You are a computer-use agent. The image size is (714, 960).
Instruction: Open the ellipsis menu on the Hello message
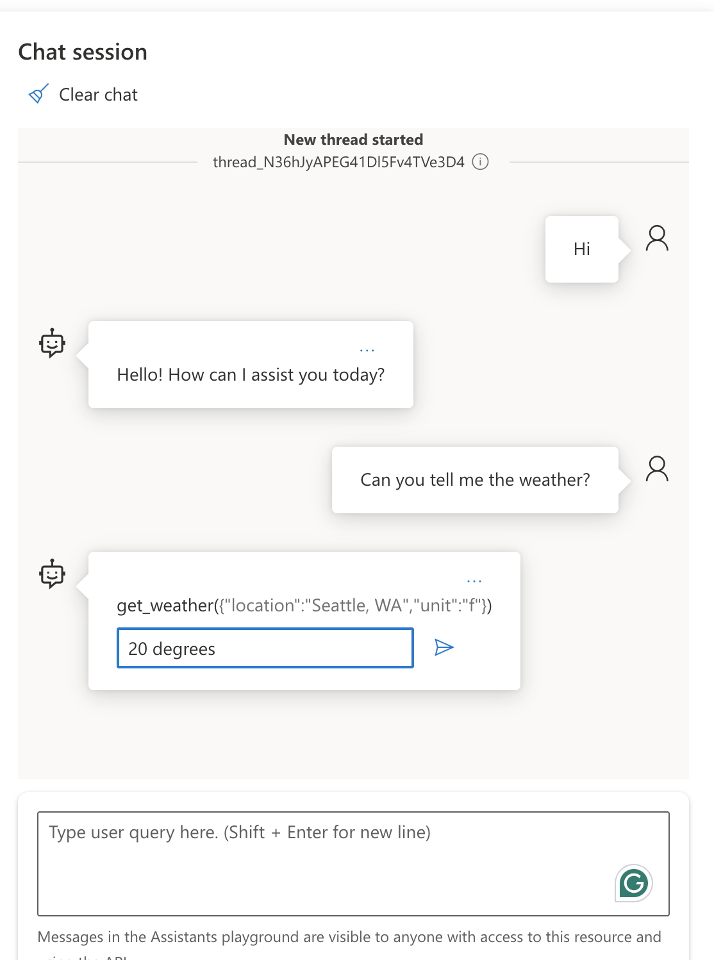point(367,351)
